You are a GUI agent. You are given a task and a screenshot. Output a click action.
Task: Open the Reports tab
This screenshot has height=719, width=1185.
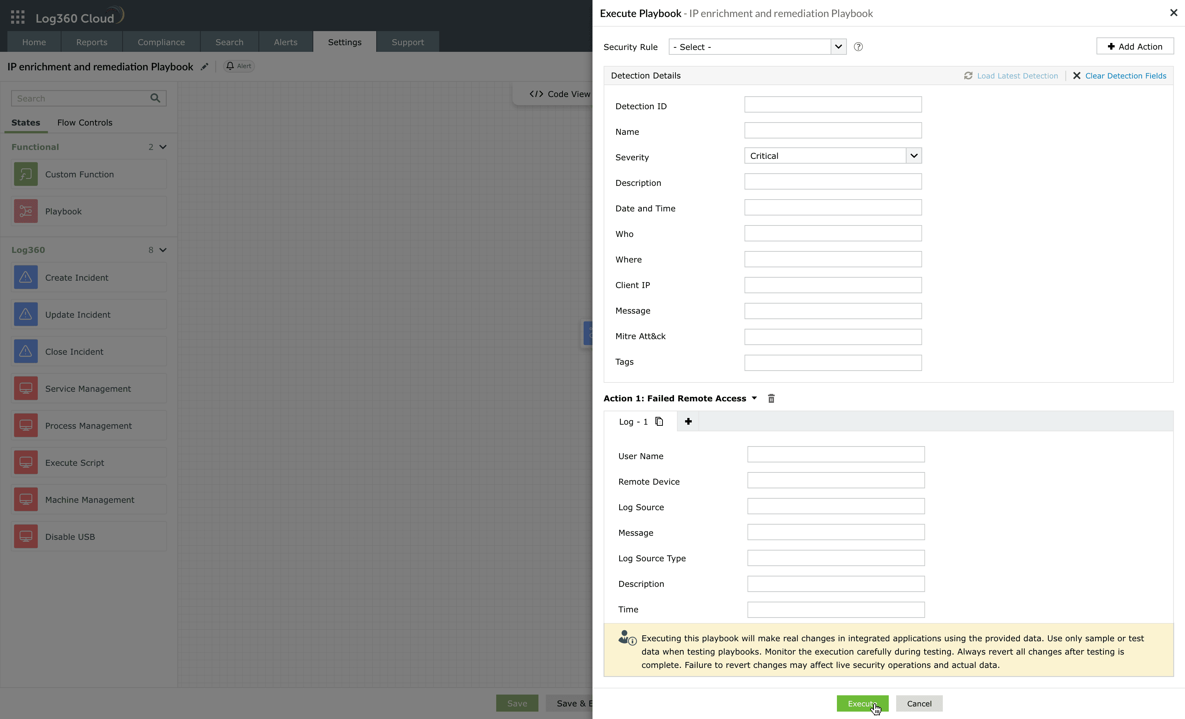pos(92,42)
